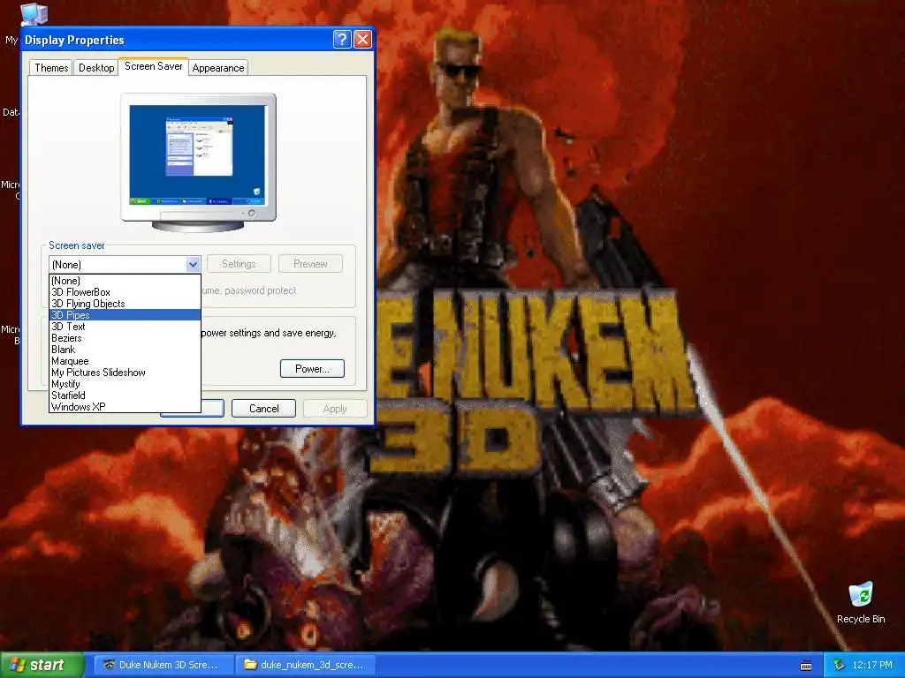This screenshot has height=678, width=905.
Task: Open the Power... settings button
Action: (312, 369)
